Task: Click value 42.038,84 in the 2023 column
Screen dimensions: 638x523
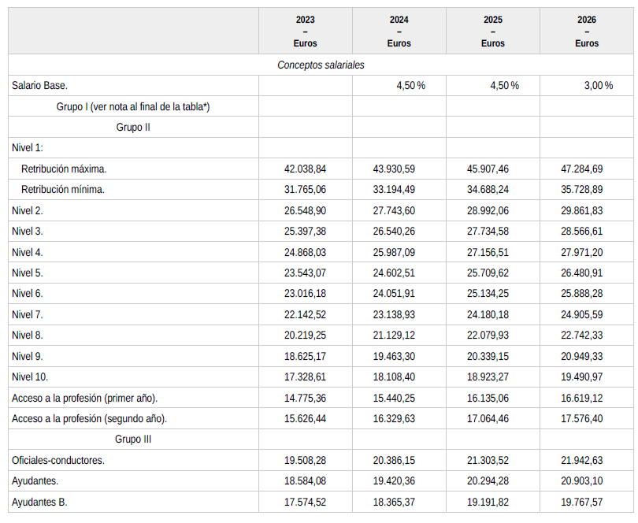Action: pos(305,169)
